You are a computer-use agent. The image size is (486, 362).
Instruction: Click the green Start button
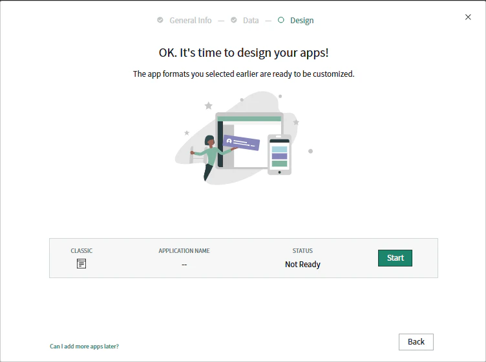395,257
